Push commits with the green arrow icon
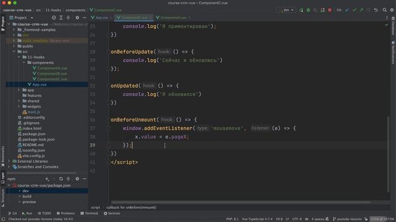 click(x=361, y=10)
